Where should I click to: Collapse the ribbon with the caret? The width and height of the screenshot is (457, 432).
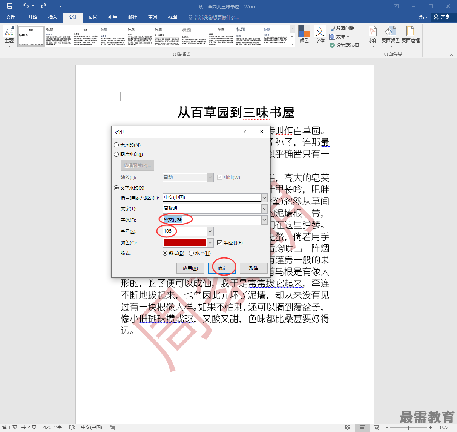coord(451,55)
